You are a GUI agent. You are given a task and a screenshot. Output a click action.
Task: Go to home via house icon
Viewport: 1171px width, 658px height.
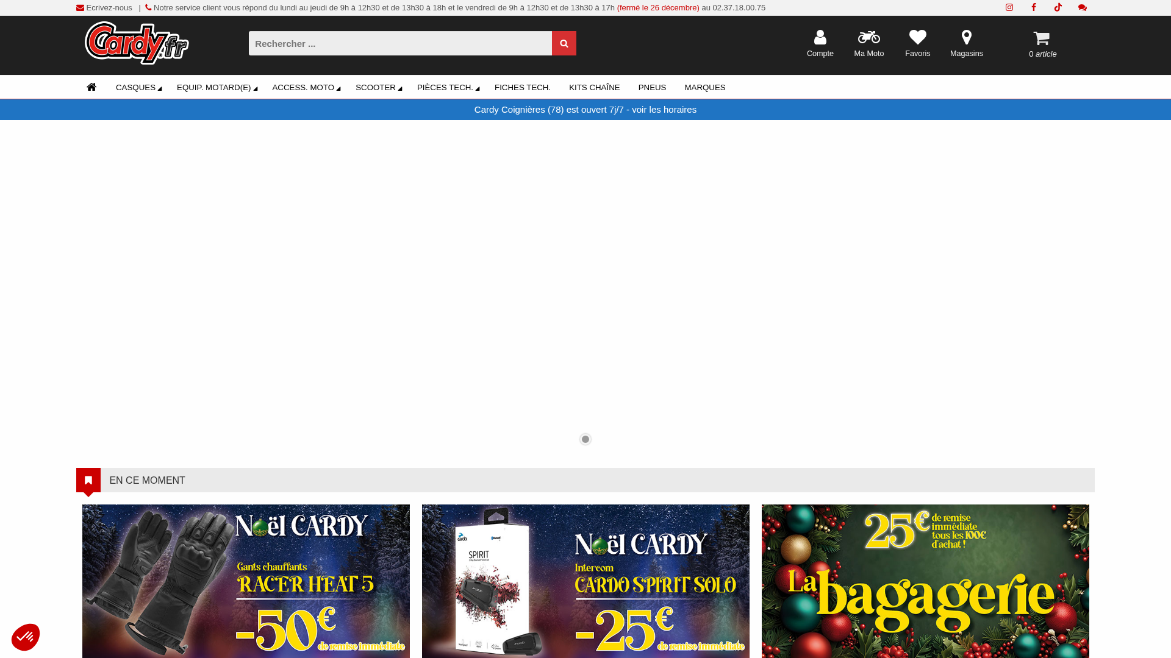(91, 87)
